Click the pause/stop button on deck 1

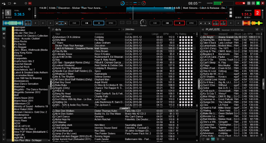86,23
